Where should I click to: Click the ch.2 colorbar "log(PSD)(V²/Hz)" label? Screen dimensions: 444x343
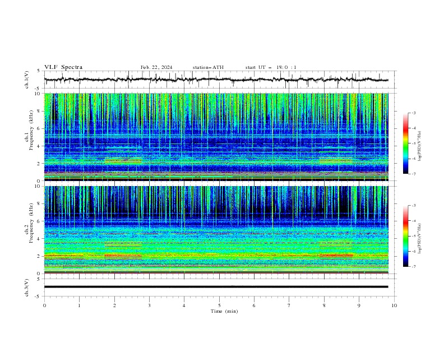coord(419,239)
